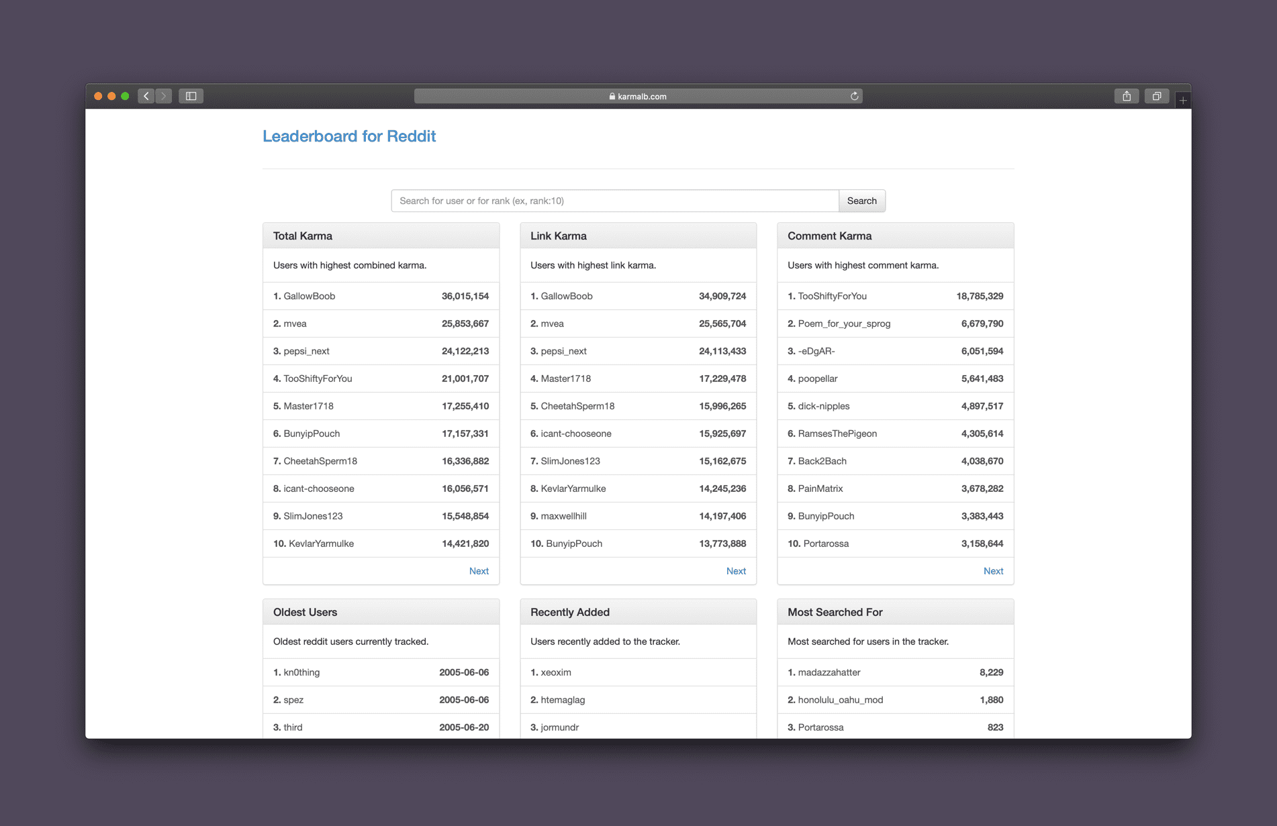The width and height of the screenshot is (1277, 826).
Task: Open TooShiftyForYou in Total Karma list
Action: pyautogui.click(x=318, y=378)
